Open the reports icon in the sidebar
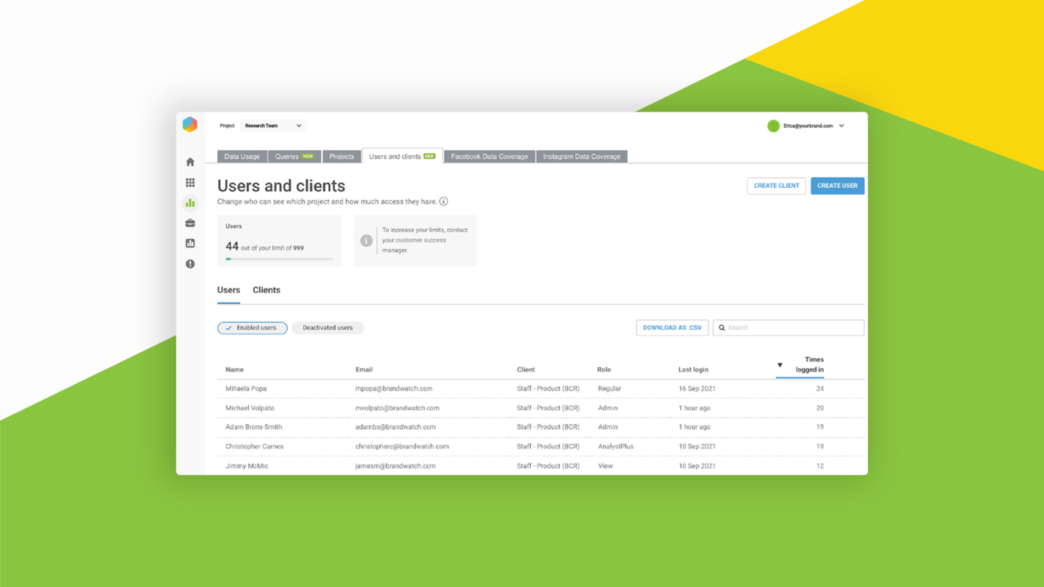This screenshot has height=587, width=1044. (190, 243)
